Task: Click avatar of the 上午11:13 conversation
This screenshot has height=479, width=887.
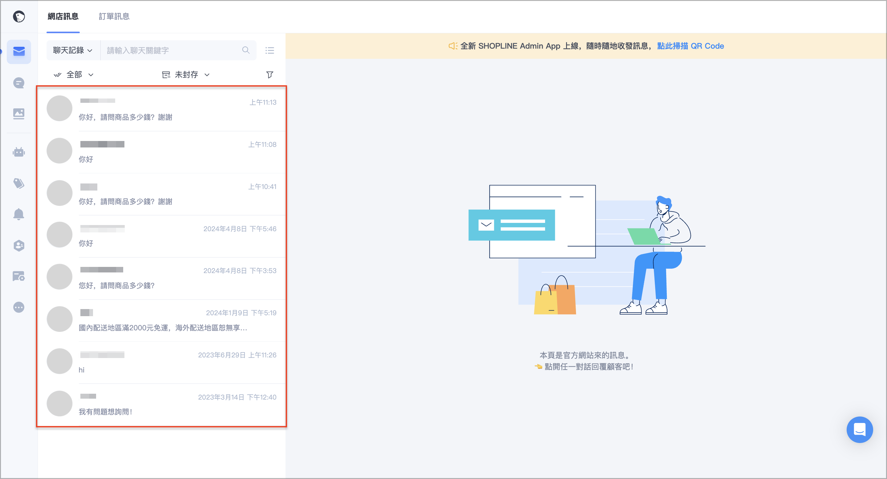Action: [x=59, y=108]
